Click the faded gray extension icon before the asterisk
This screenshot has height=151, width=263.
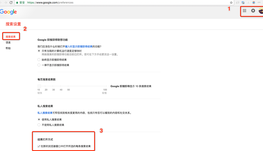click(248, 2)
